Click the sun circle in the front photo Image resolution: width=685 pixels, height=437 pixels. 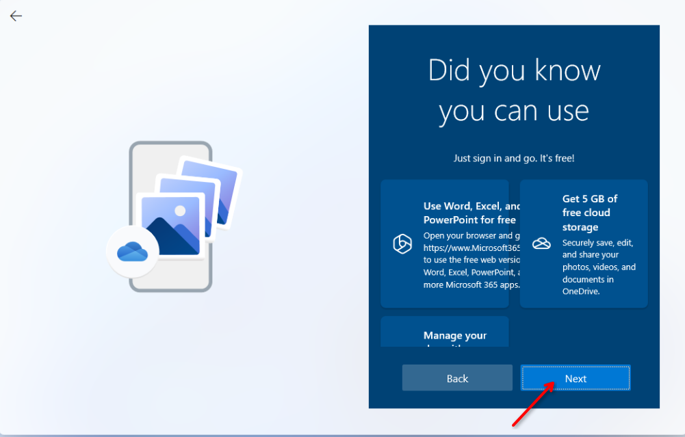(x=180, y=210)
